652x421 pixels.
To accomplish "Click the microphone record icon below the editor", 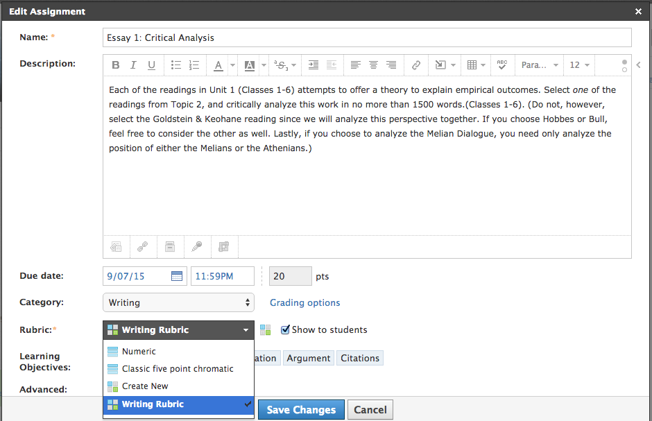I will click(x=197, y=246).
